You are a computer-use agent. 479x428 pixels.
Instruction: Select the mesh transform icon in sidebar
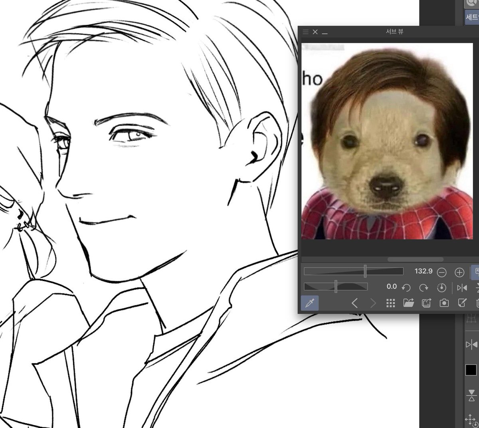pyautogui.click(x=471, y=319)
